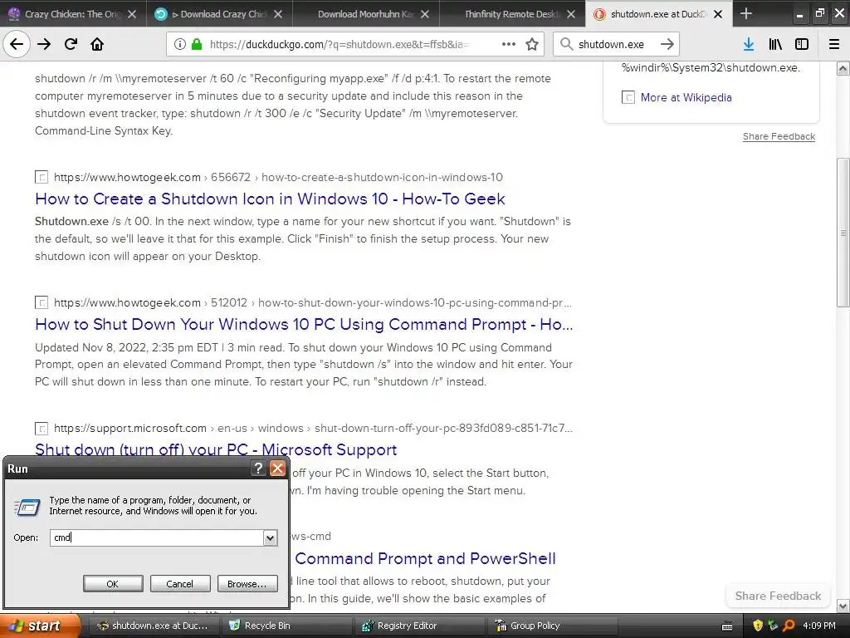Image resolution: width=850 pixels, height=638 pixels.
Task: Go forward with the browser forward arrow
Action: click(44, 44)
